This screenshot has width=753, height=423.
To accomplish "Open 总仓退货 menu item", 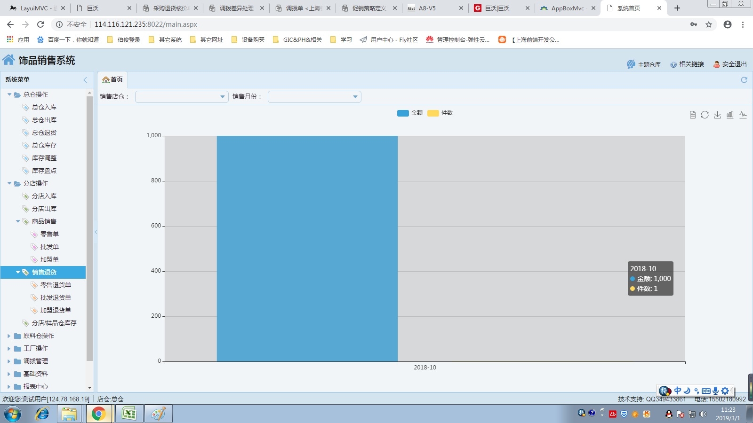I will [44, 133].
